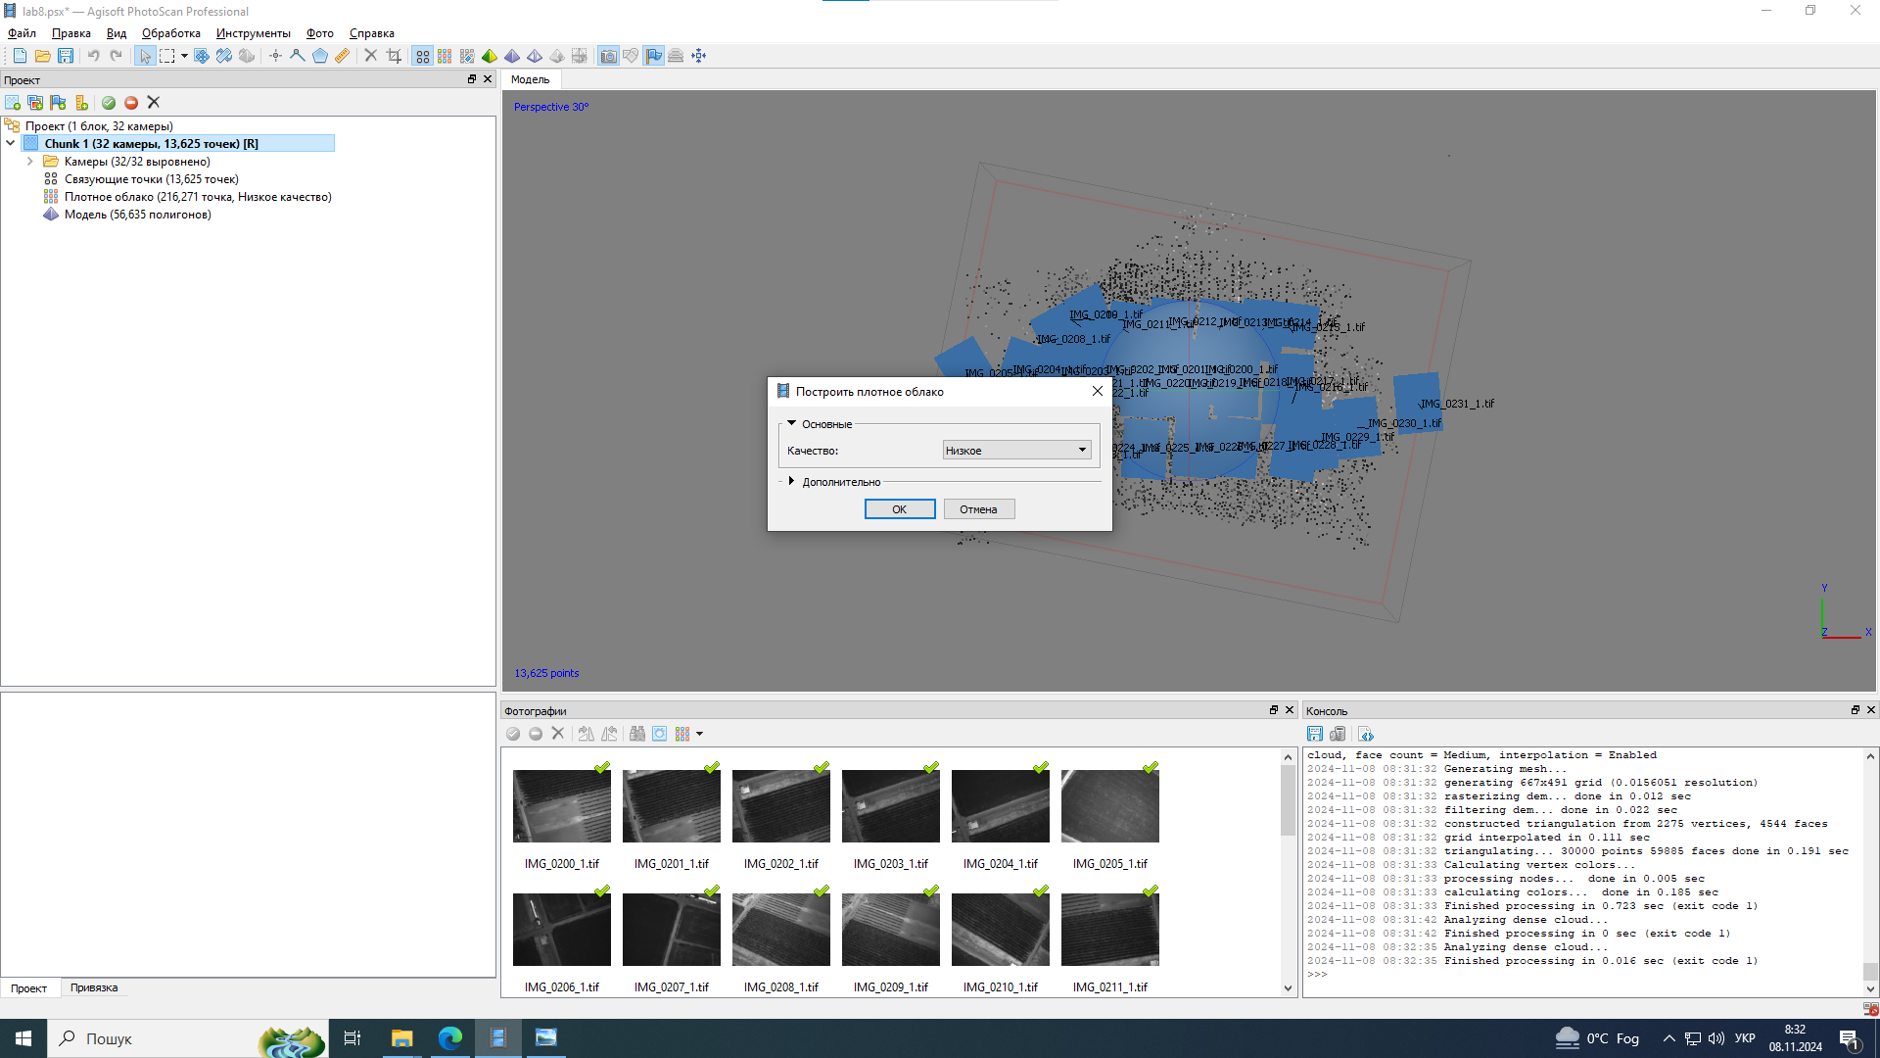Click the Crop selection tool icon
Image resolution: width=1880 pixels, height=1058 pixels.
[394, 56]
